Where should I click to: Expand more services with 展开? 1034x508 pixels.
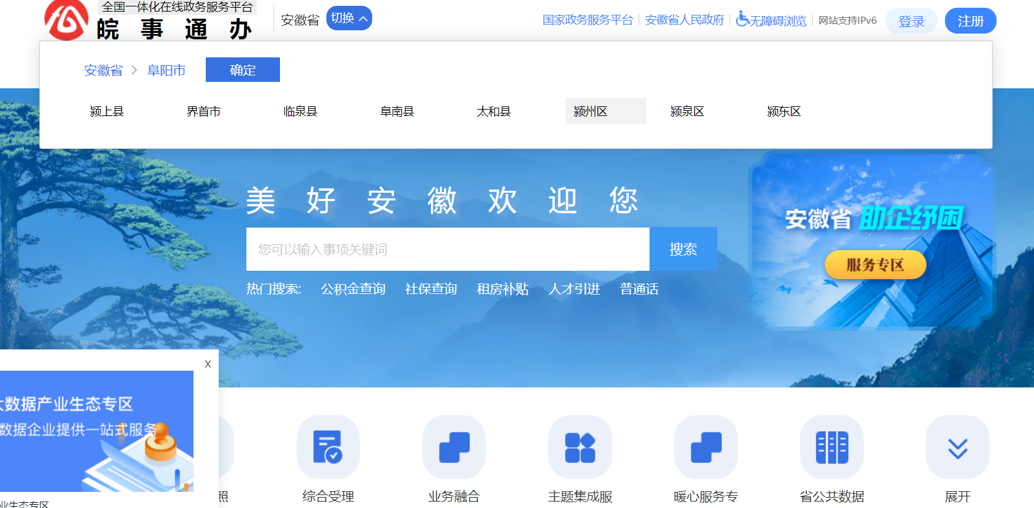[957, 447]
